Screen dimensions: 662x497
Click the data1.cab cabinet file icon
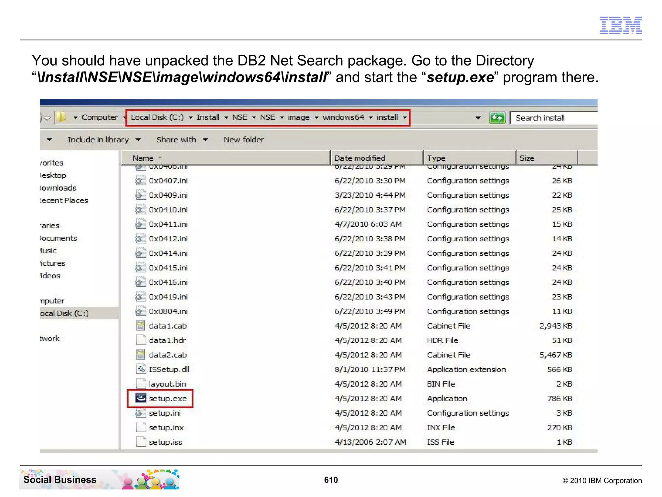141,326
